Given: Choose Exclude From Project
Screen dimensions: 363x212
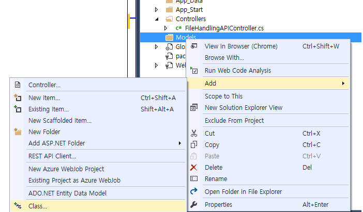Looking at the screenshot, I should point(268,121).
